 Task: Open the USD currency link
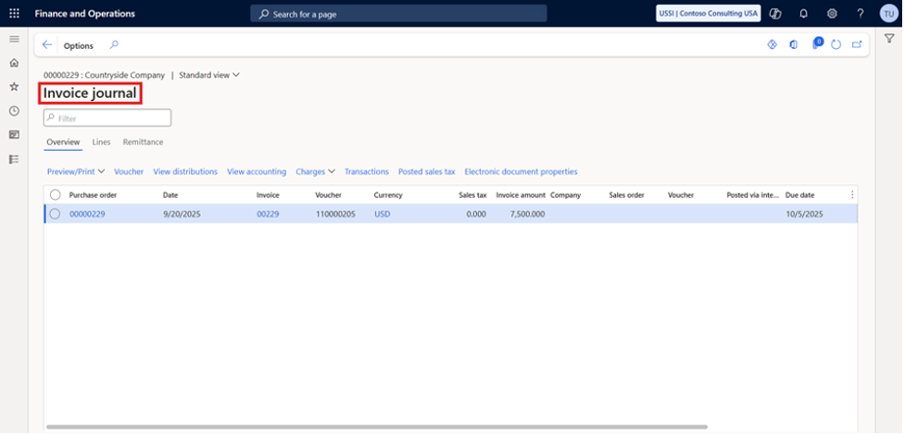pos(382,214)
